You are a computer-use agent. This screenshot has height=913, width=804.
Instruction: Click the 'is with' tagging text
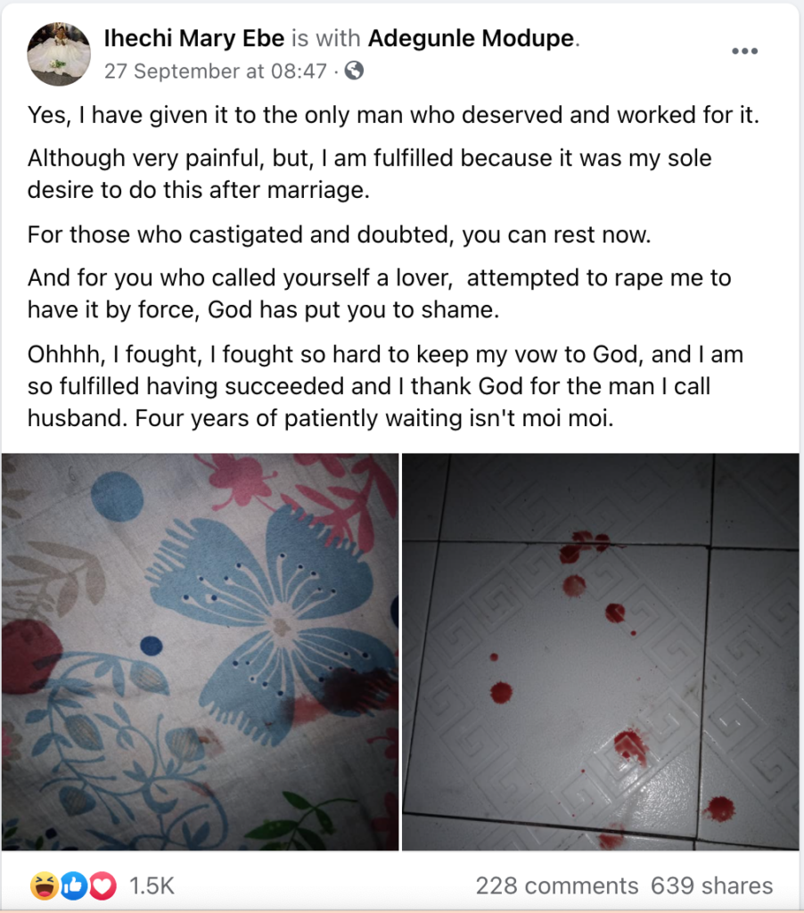(326, 38)
